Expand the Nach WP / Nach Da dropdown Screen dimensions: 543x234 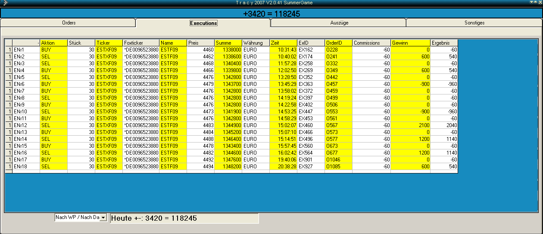click(103, 218)
